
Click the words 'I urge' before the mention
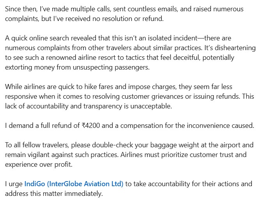point(14,184)
